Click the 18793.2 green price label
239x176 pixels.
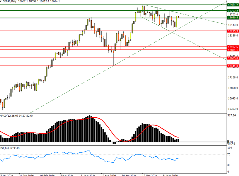coord(233,11)
